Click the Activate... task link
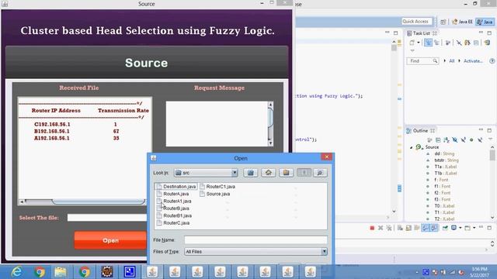Screen dimensions: 497x279 coord(473,60)
